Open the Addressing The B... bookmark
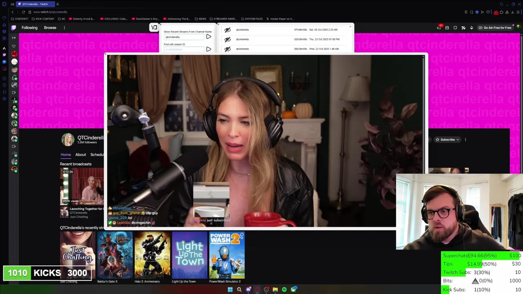The image size is (523, 294). [x=177, y=19]
